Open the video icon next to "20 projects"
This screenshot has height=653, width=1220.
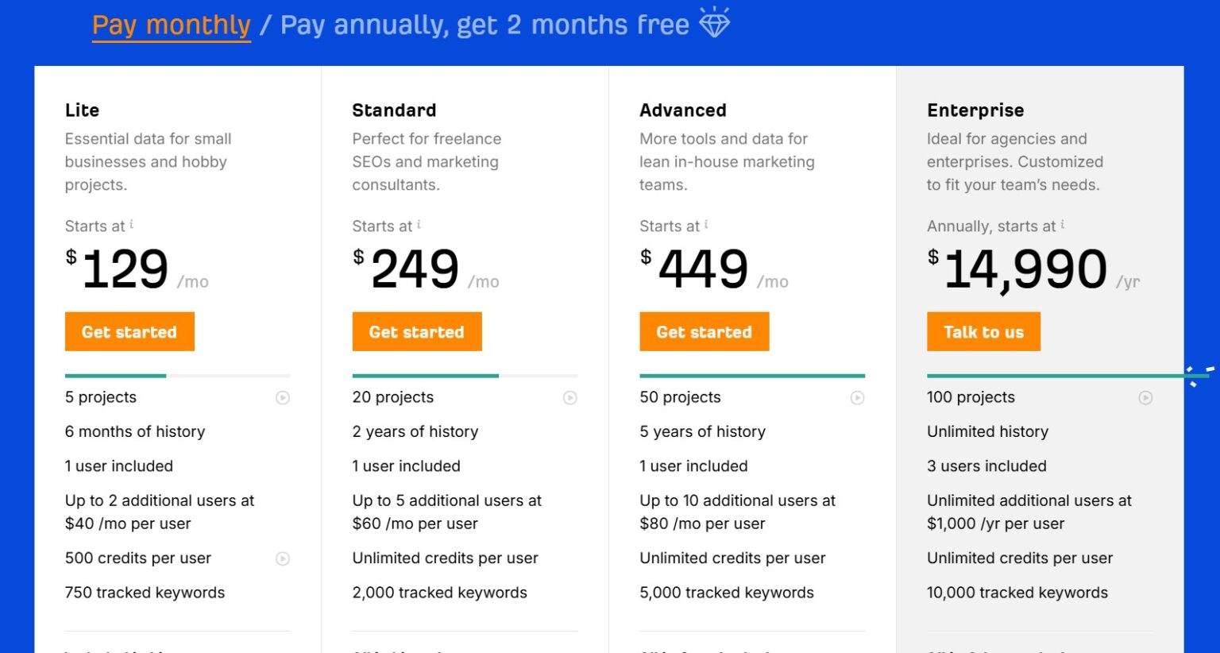569,397
